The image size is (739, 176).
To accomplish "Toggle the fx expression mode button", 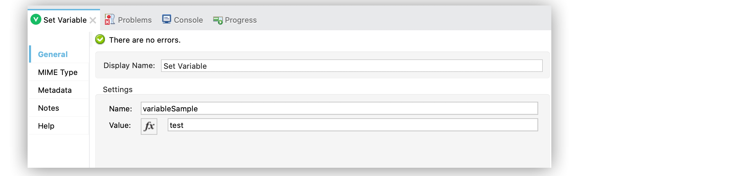I will tap(149, 126).
